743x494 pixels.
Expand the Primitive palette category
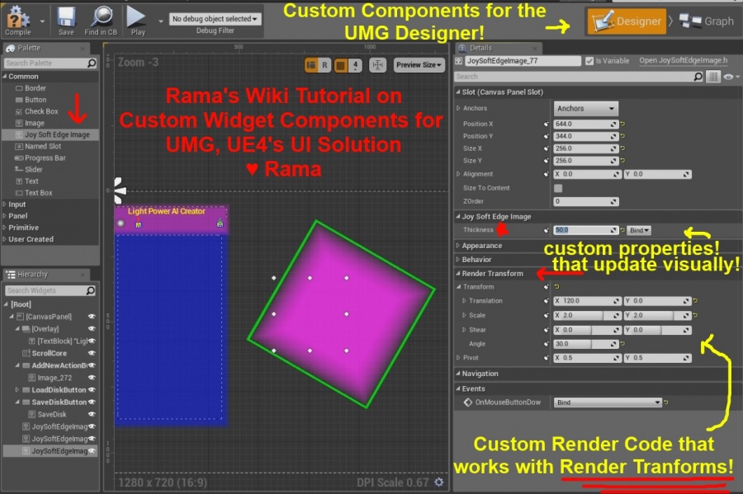(x=5, y=228)
